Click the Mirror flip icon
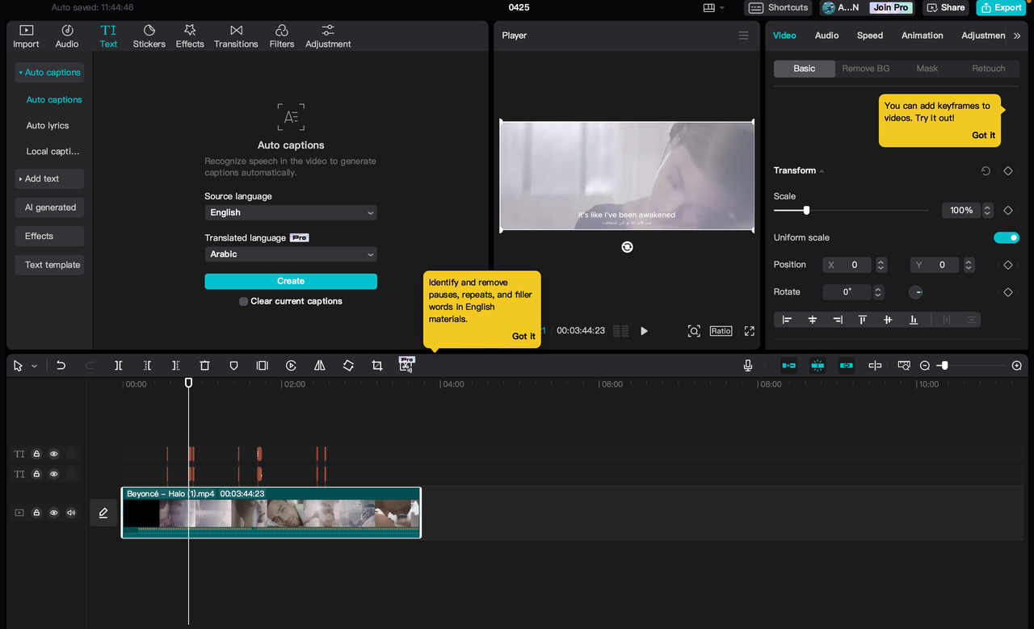The width and height of the screenshot is (1034, 629). click(320, 366)
